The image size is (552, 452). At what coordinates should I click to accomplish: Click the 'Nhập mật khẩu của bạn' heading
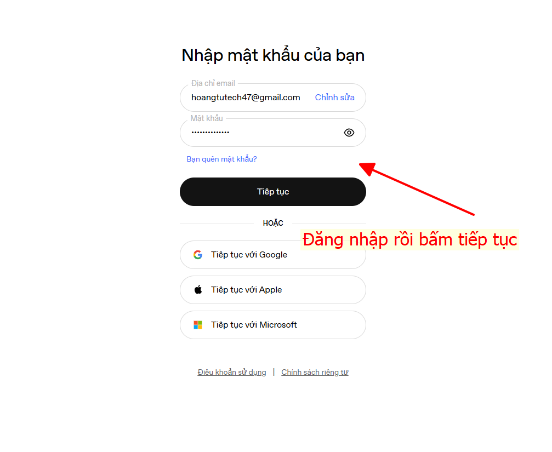pyautogui.click(x=273, y=55)
